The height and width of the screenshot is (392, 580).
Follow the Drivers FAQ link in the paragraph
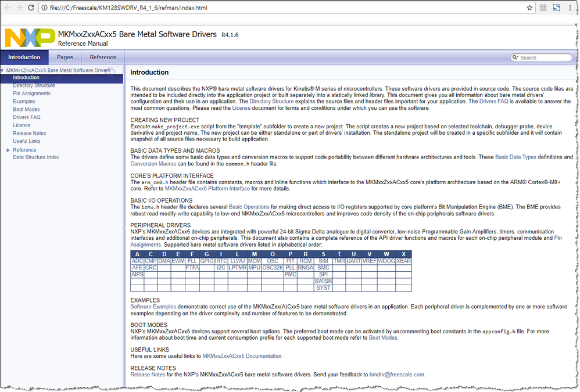click(x=493, y=102)
